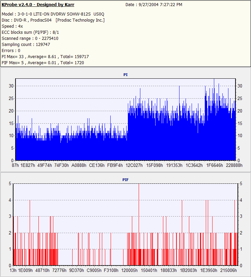Click the KProbe v2.4.0 title text

pos(38,5)
